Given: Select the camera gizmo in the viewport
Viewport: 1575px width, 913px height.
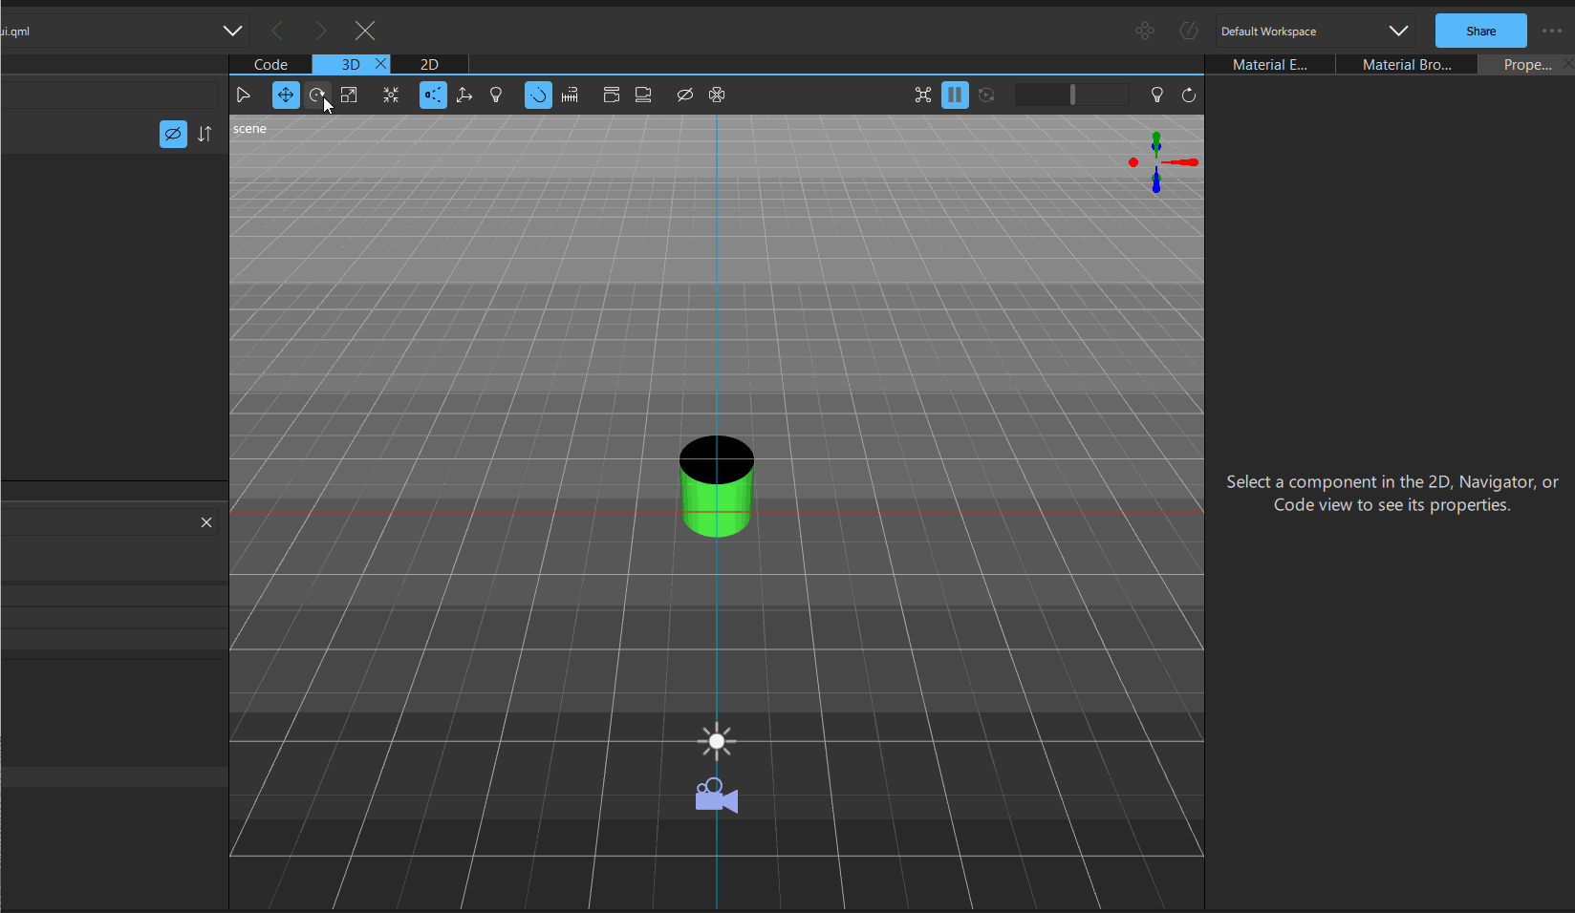Looking at the screenshot, I should click(717, 796).
